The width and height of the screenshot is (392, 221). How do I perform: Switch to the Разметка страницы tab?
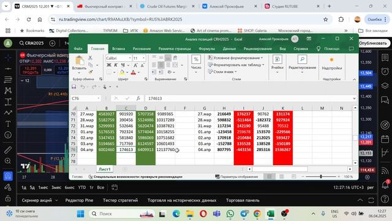click(175, 48)
